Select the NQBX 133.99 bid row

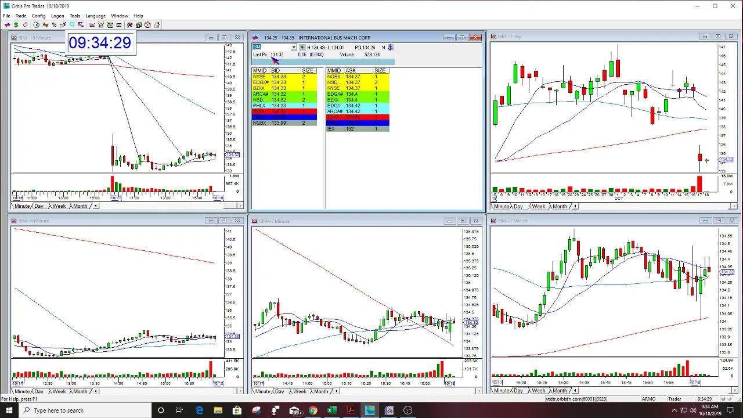pyautogui.click(x=284, y=123)
